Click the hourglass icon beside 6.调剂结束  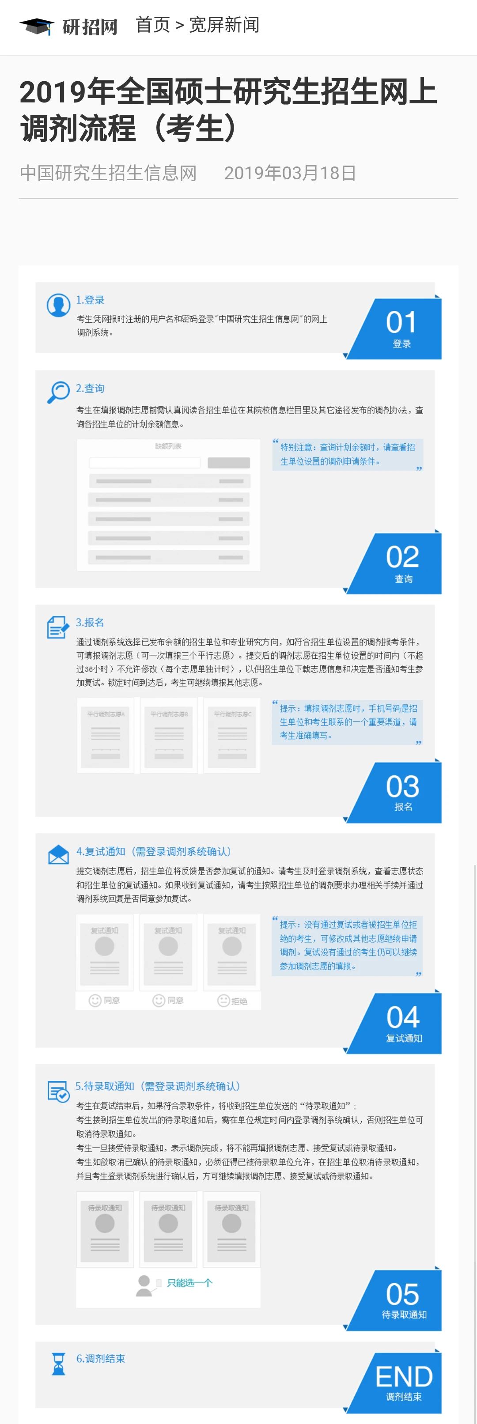point(58,1364)
